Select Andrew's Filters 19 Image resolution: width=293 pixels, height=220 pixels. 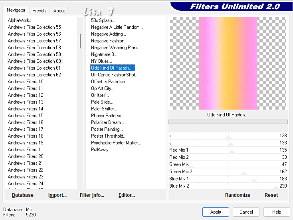(26, 143)
